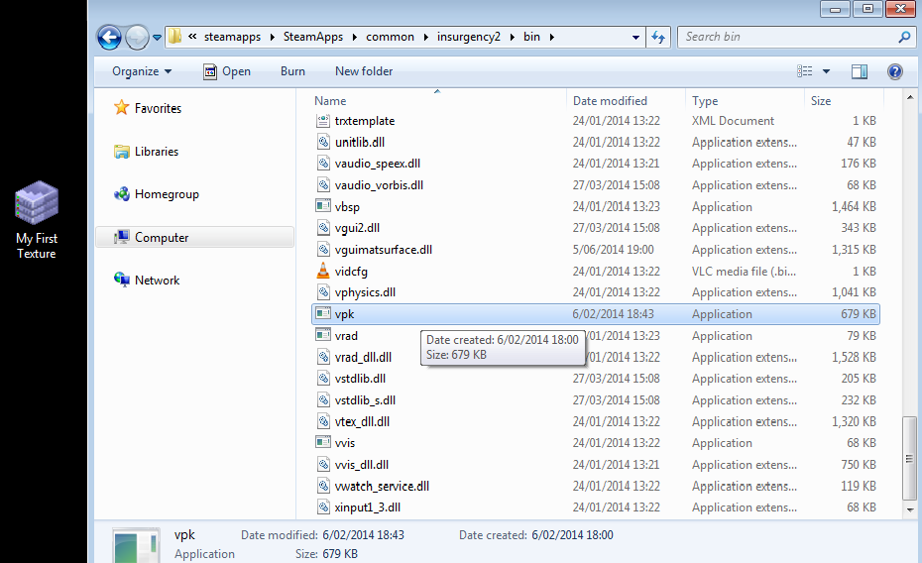Click the scrollbar down arrow
Viewport: 922px width, 563px height.
(x=910, y=509)
